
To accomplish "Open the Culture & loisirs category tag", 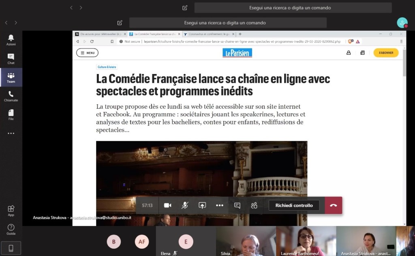I will pos(107,67).
